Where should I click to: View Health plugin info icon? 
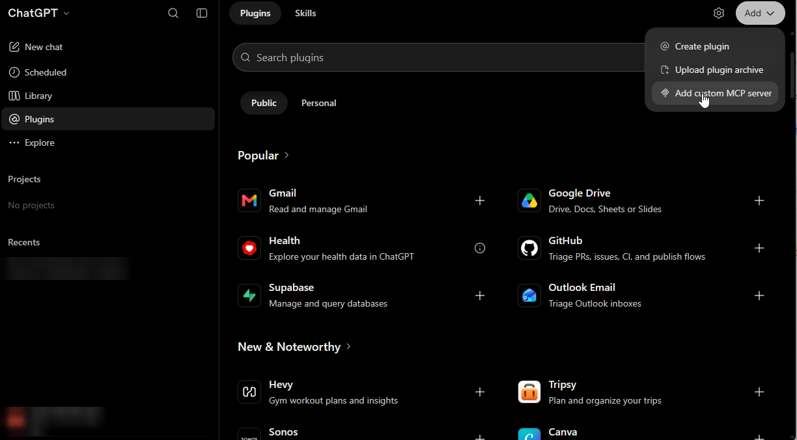pos(480,248)
